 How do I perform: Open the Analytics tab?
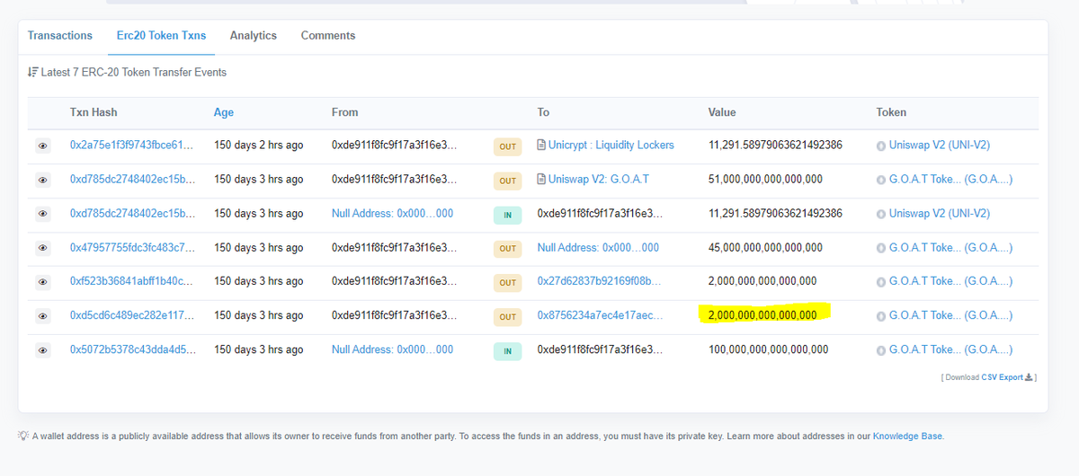(x=254, y=36)
